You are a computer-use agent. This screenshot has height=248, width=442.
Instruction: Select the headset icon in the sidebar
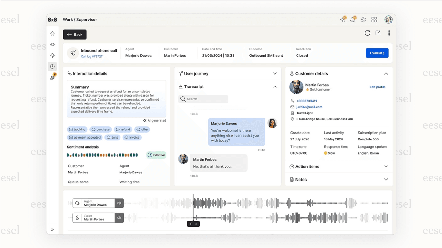pyautogui.click(x=52, y=55)
